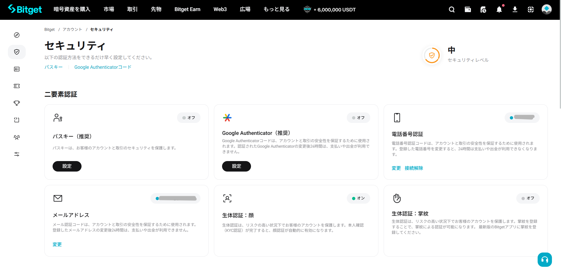Open the Web3 menu item

220,9
